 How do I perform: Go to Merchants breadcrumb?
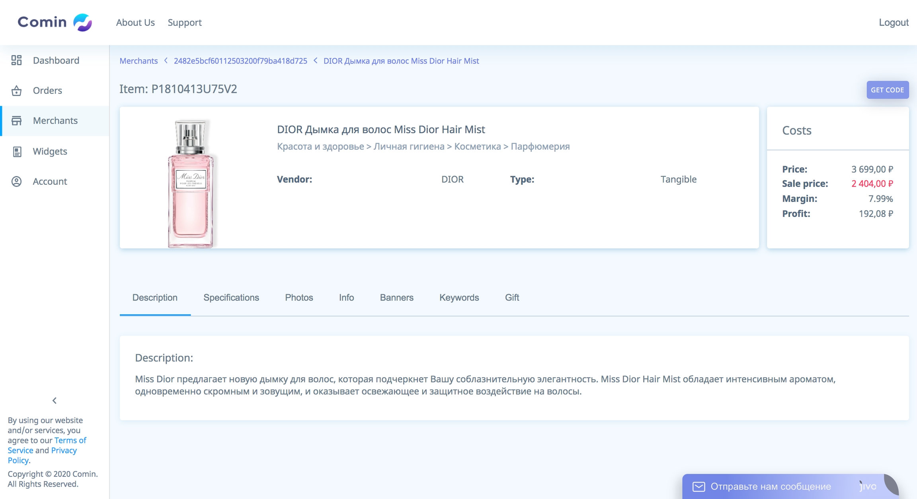pyautogui.click(x=139, y=61)
